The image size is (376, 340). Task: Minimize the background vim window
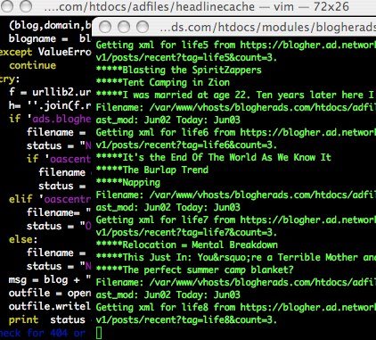point(8,6)
